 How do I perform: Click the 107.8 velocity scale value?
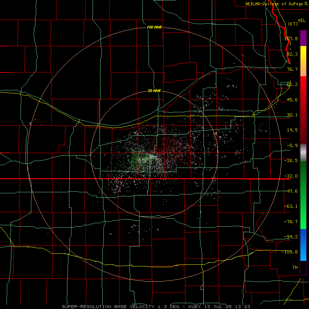tap(291, 38)
